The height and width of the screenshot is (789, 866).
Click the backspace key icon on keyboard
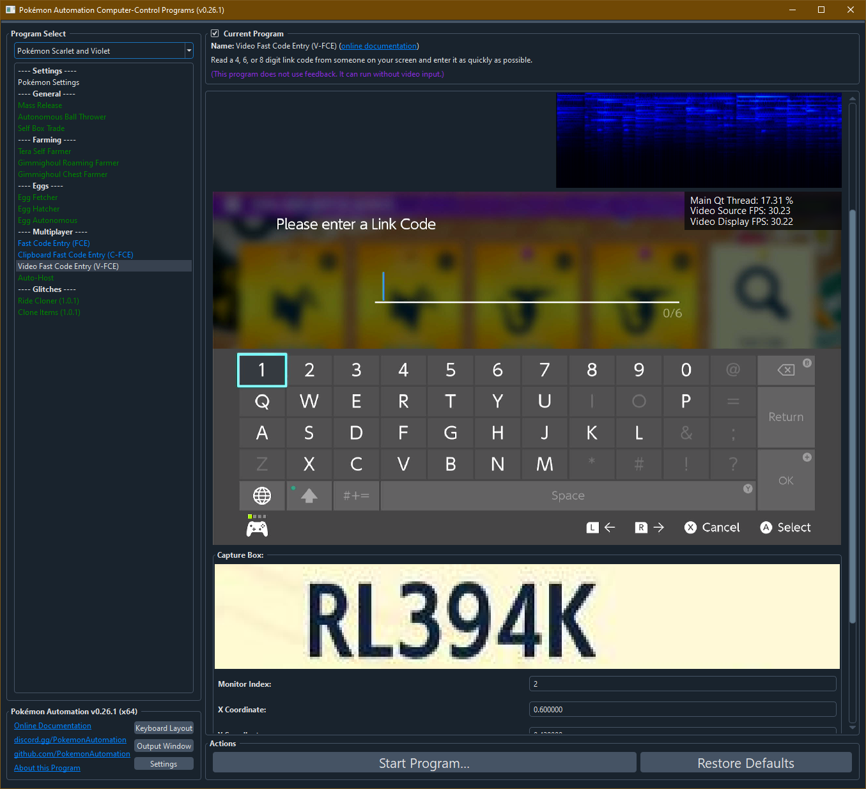785,370
